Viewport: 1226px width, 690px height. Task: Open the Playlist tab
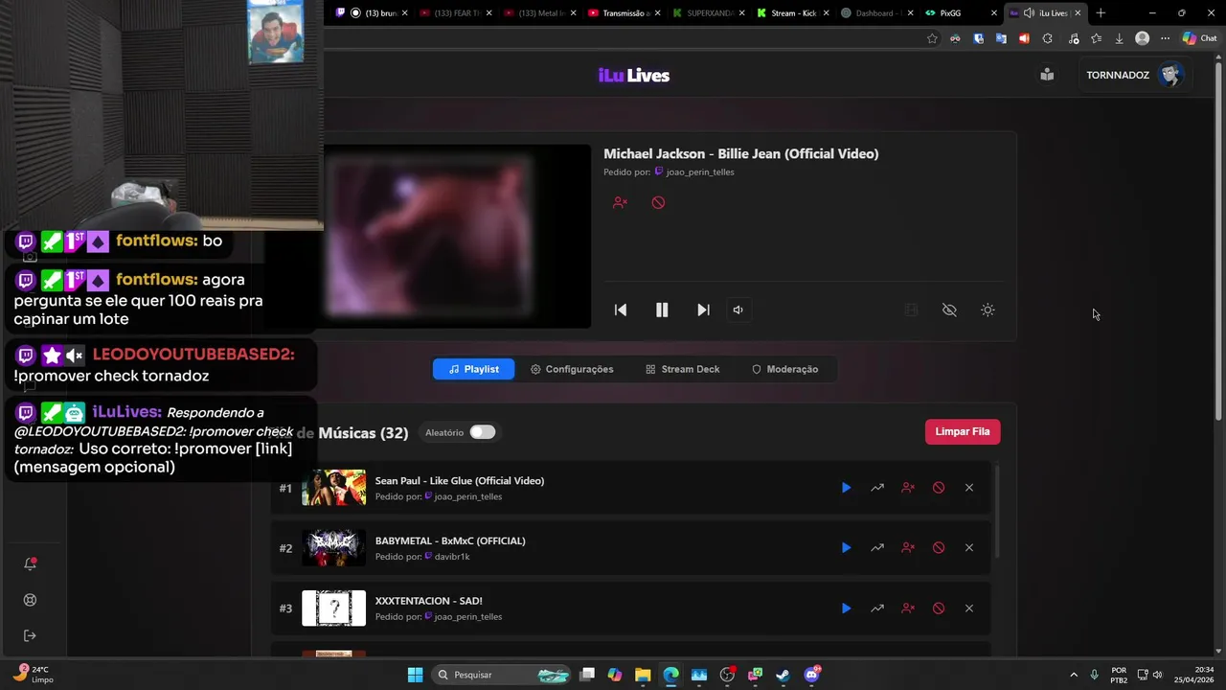473,369
